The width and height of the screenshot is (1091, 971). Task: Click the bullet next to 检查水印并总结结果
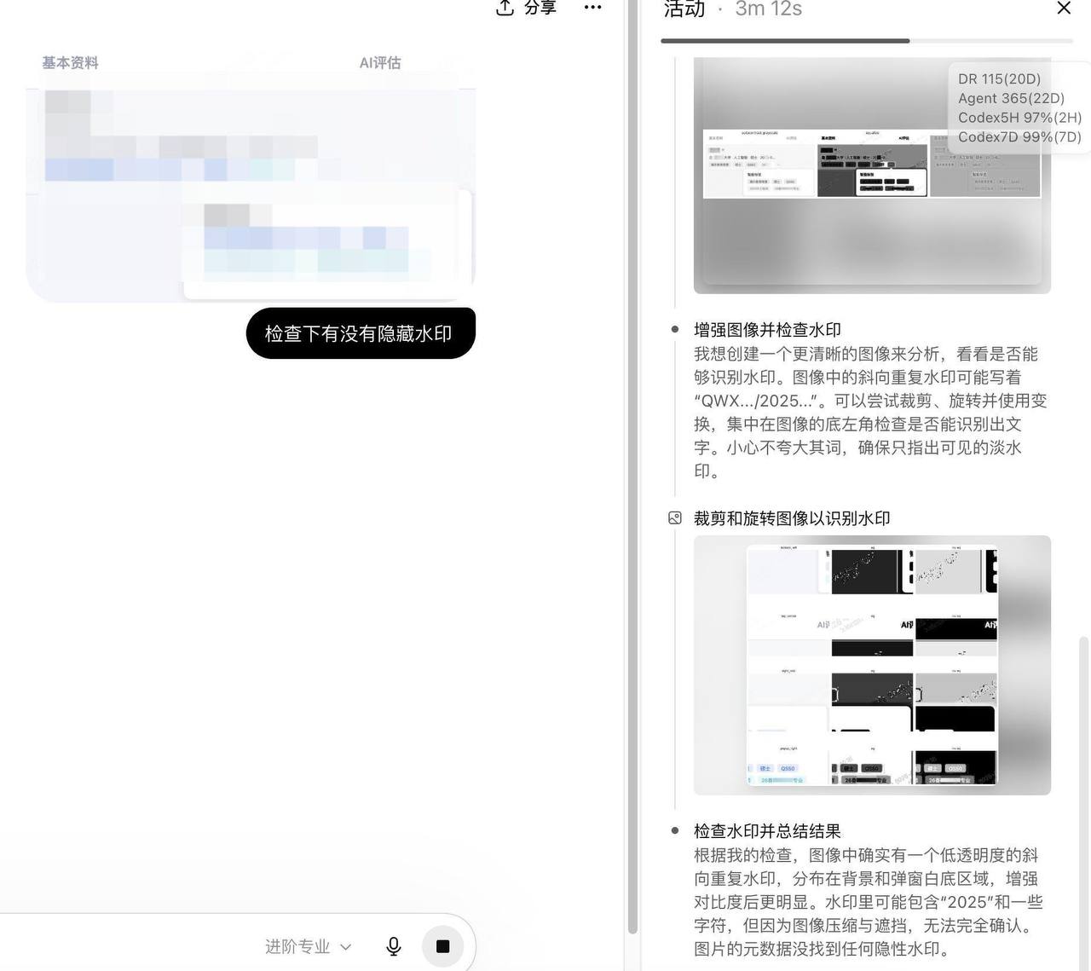675,830
